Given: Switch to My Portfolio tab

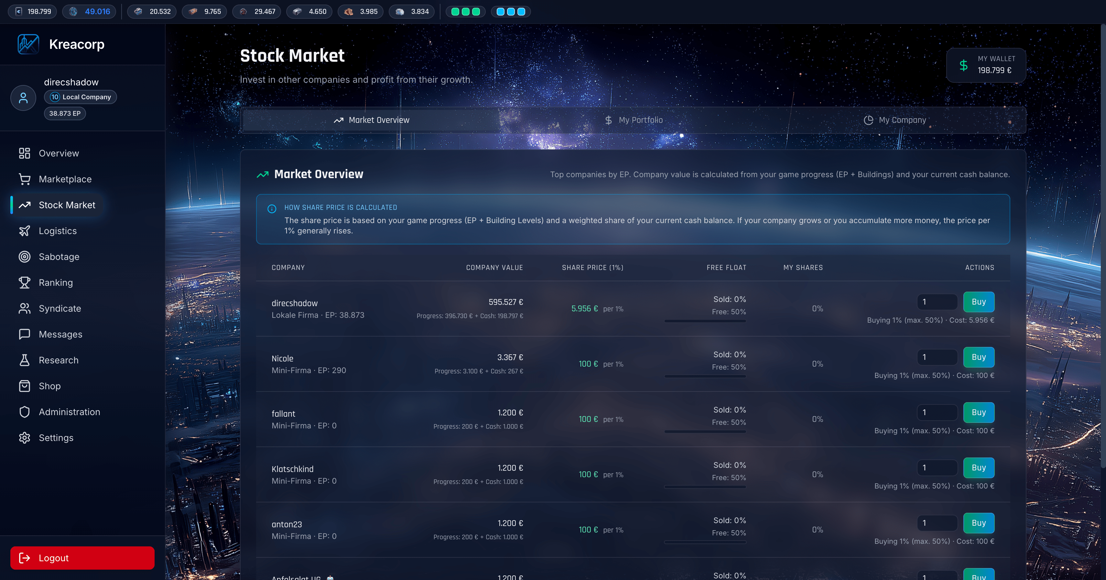Looking at the screenshot, I should tap(633, 120).
